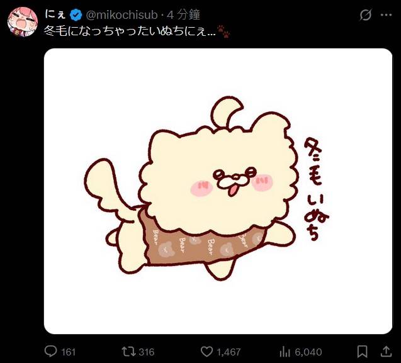
Task: Click the 1,467 likes count
Action: coord(229,352)
